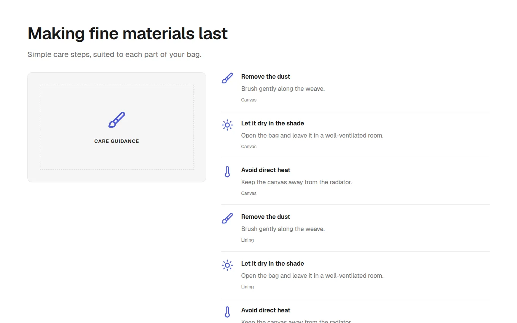Select the Avoid direct heat title below the Lining steps
The image size is (517, 323).
coord(266,310)
